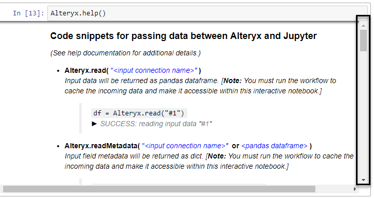Click the readMetadata input connection name placeholder
374x198 pixels.
(185, 146)
